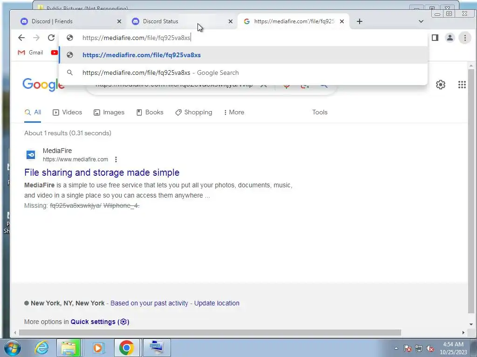Image resolution: width=477 pixels, height=357 pixels.
Task: Open the Gmail bookmark
Action: [x=30, y=53]
